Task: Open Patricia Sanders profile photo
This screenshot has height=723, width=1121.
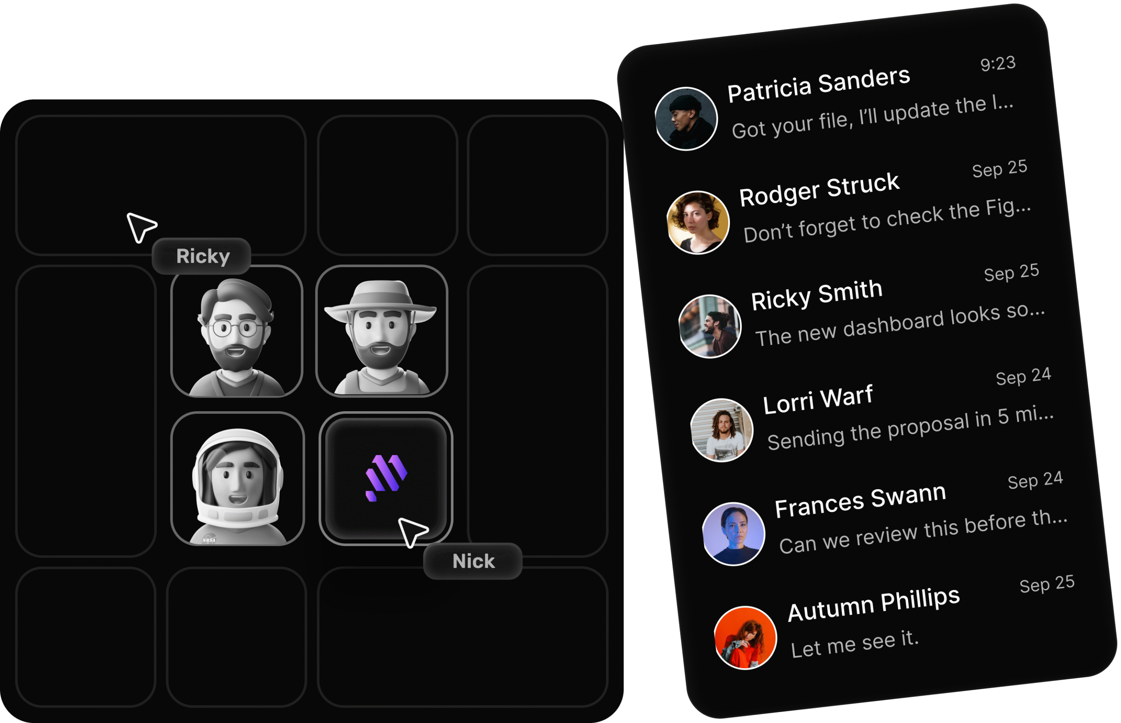Action: (x=686, y=119)
